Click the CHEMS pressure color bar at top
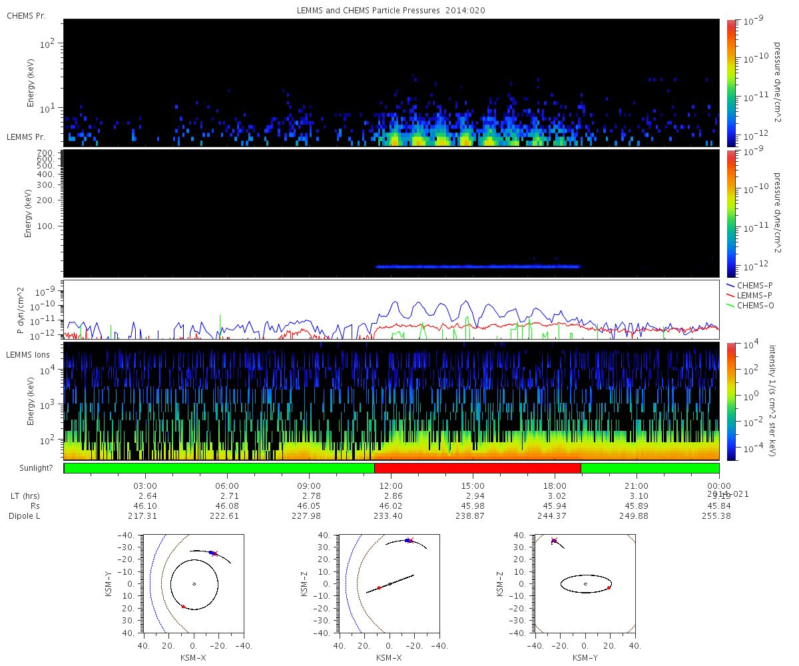799x666 pixels. coord(730,83)
